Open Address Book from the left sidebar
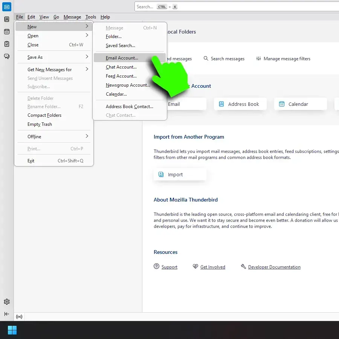 (7, 19)
